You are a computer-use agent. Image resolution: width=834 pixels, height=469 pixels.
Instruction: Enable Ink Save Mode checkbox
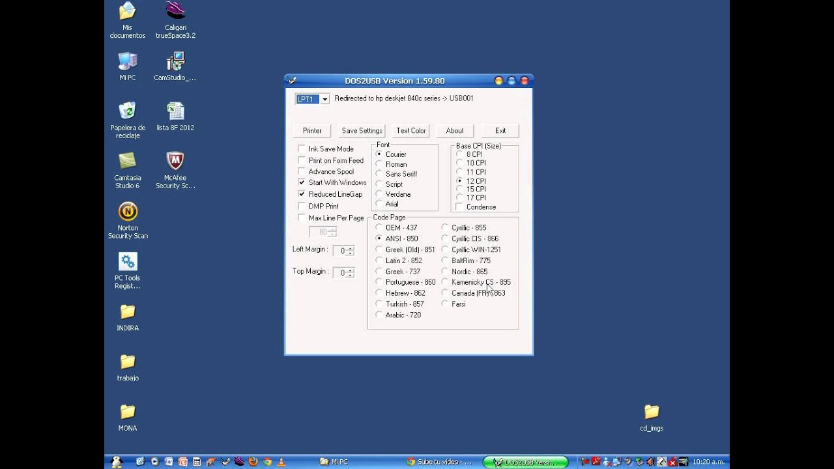(302, 149)
